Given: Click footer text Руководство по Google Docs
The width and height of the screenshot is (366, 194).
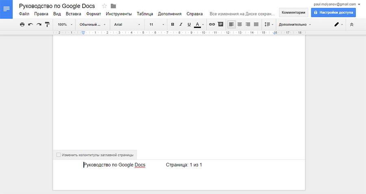Looking at the screenshot, I should coord(114,165).
